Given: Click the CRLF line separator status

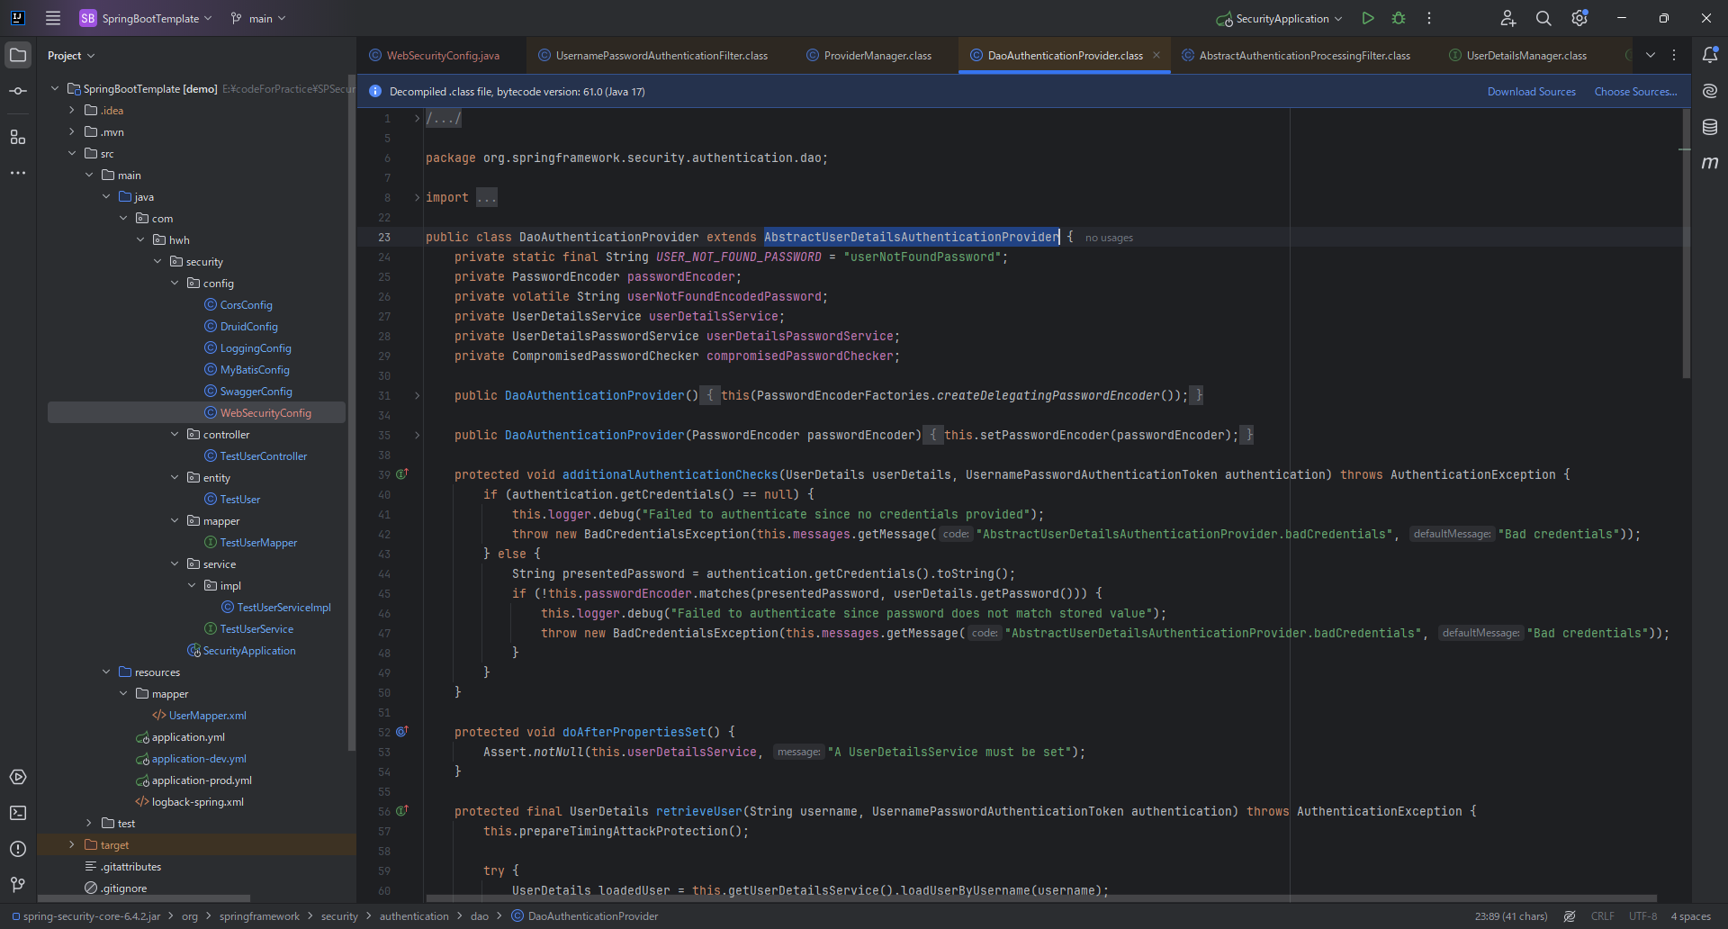Looking at the screenshot, I should (1602, 916).
